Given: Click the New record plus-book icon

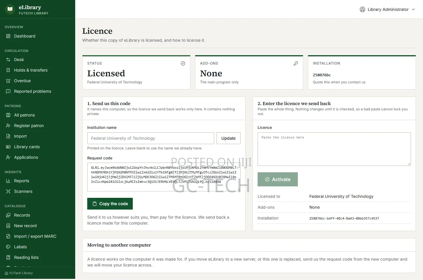Looking at the screenshot, I should pos(8,226).
